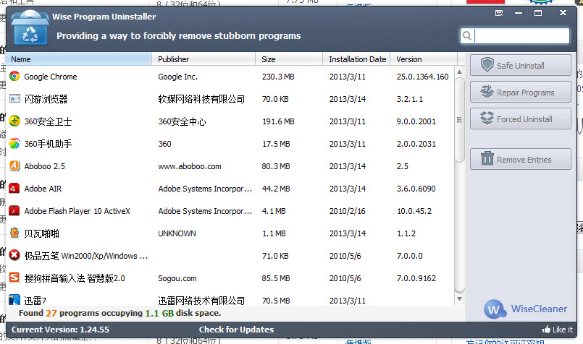This screenshot has width=583, height=344.
Task: Click the Forced Uninstall button
Action: (521, 119)
